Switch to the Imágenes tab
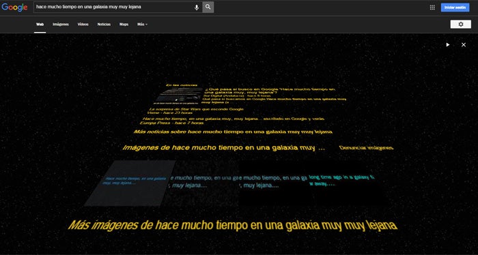 point(61,25)
